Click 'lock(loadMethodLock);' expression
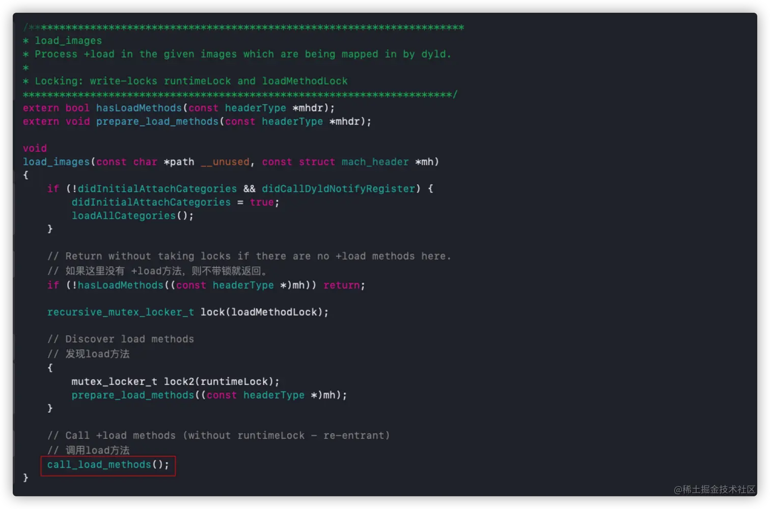 [264, 312]
